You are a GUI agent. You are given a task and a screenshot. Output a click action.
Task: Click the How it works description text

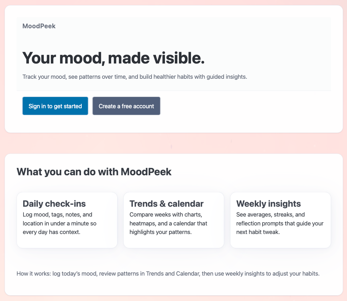click(x=168, y=273)
